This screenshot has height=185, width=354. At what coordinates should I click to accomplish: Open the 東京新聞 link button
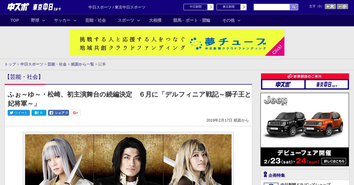click(x=229, y=7)
